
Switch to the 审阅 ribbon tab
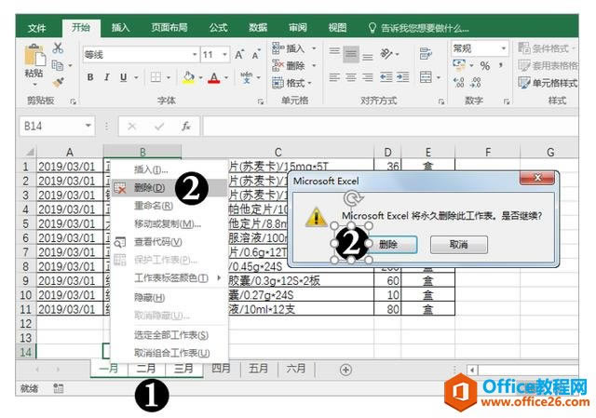pyautogui.click(x=298, y=27)
